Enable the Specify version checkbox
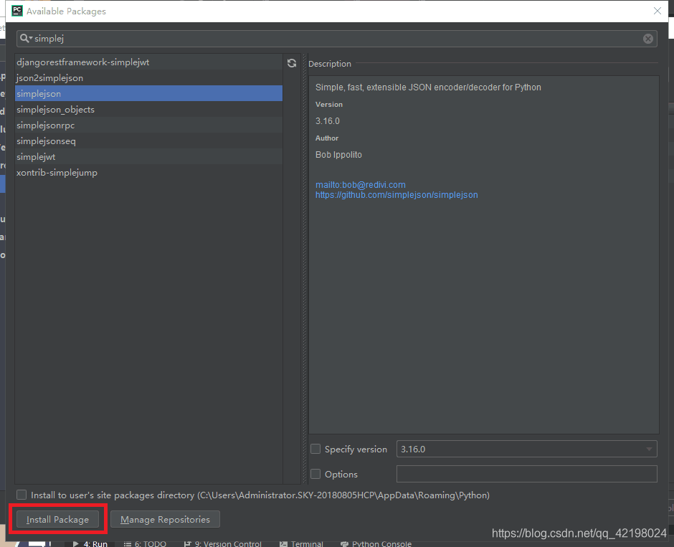This screenshot has width=674, height=547. [315, 449]
